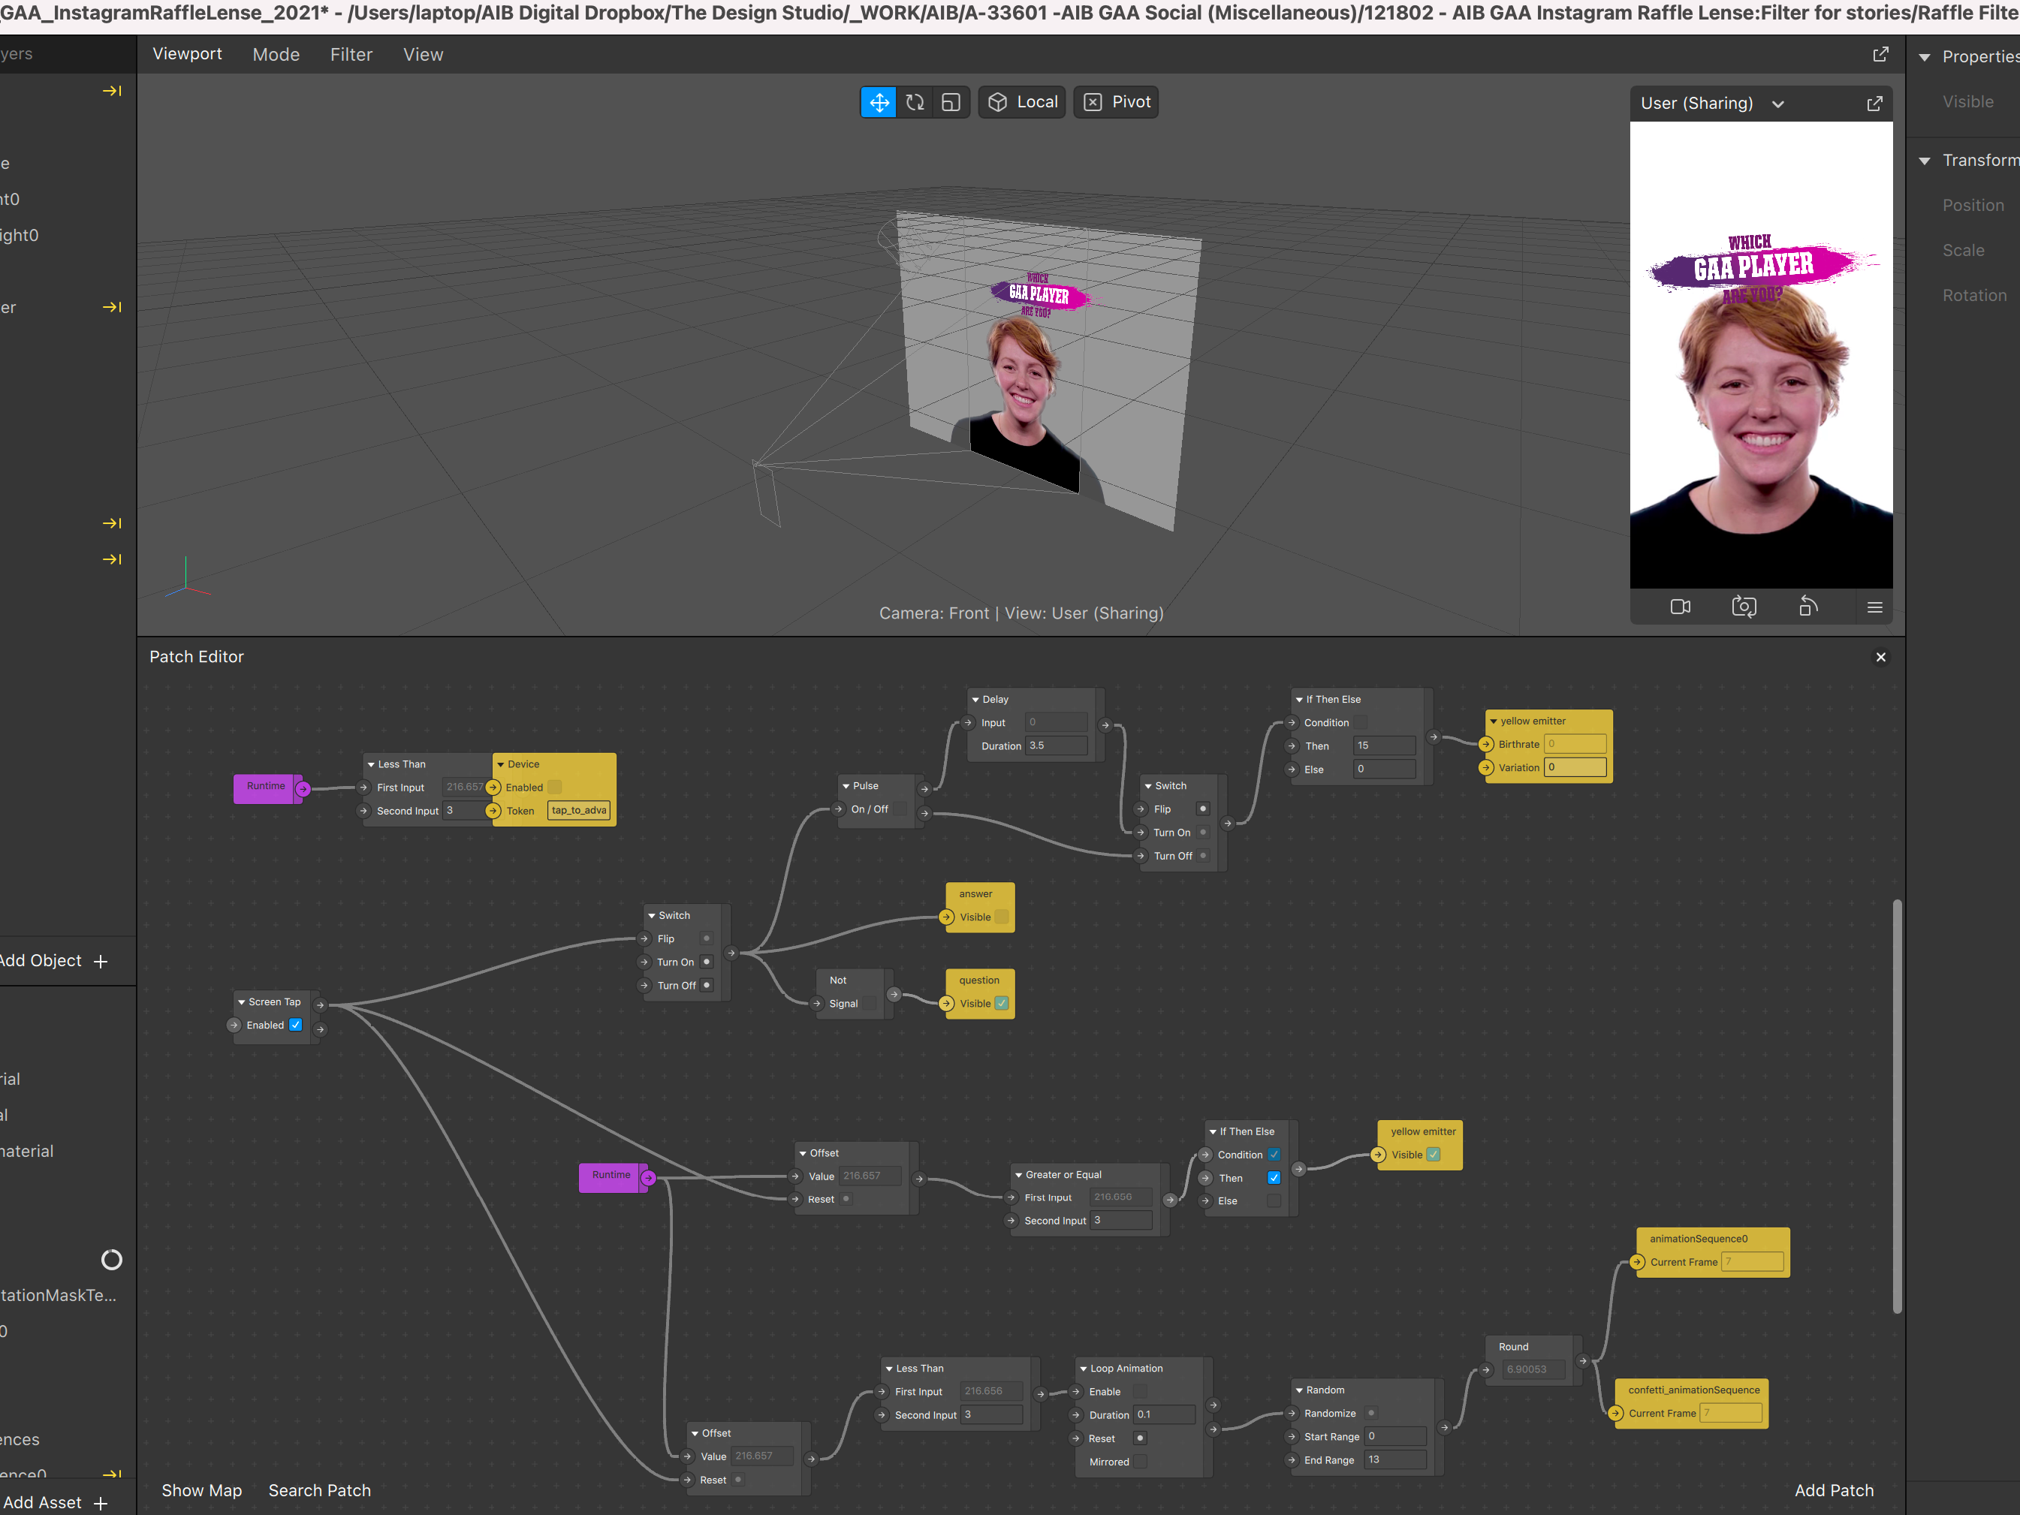Edit the Delay Duration field

1057,746
